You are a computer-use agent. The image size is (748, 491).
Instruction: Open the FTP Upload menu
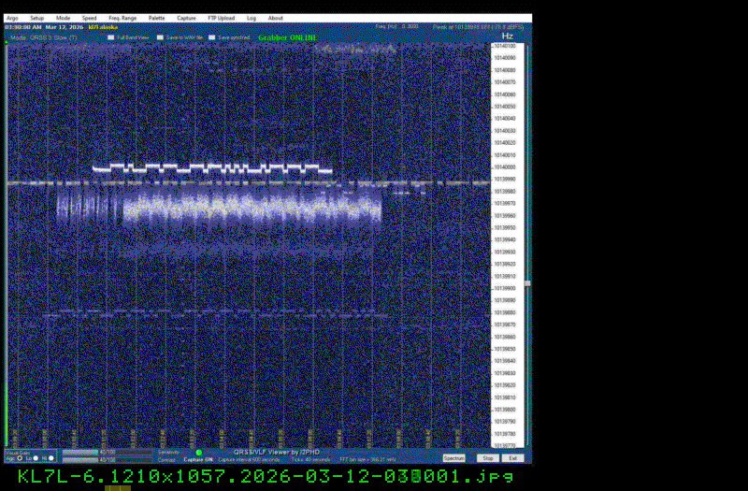221,18
